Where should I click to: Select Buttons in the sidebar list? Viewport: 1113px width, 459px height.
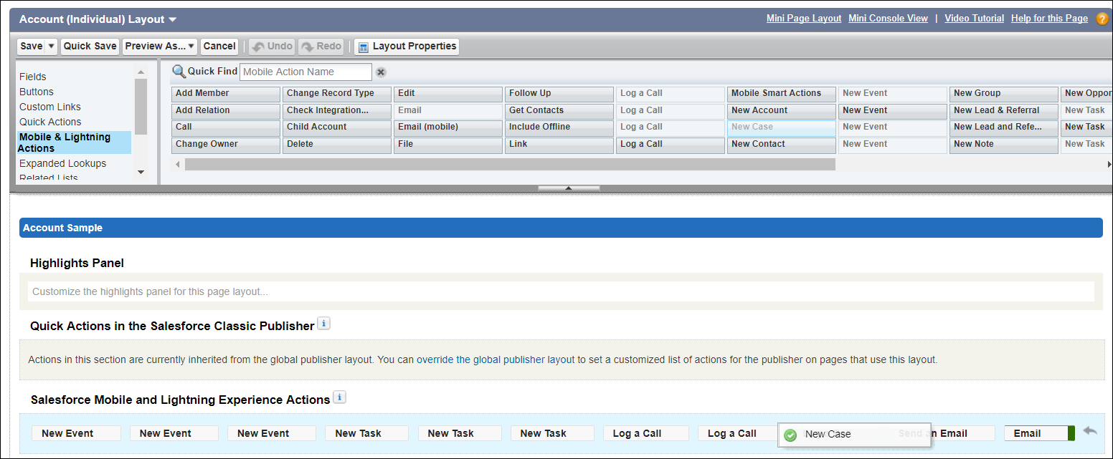37,92
